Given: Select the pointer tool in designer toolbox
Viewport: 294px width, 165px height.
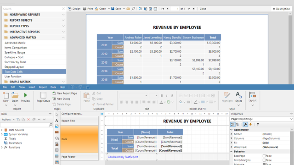Looking at the screenshot, I should tap(57, 115).
